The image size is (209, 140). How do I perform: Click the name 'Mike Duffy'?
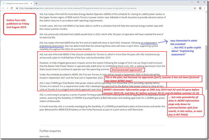[x=44, y=137]
